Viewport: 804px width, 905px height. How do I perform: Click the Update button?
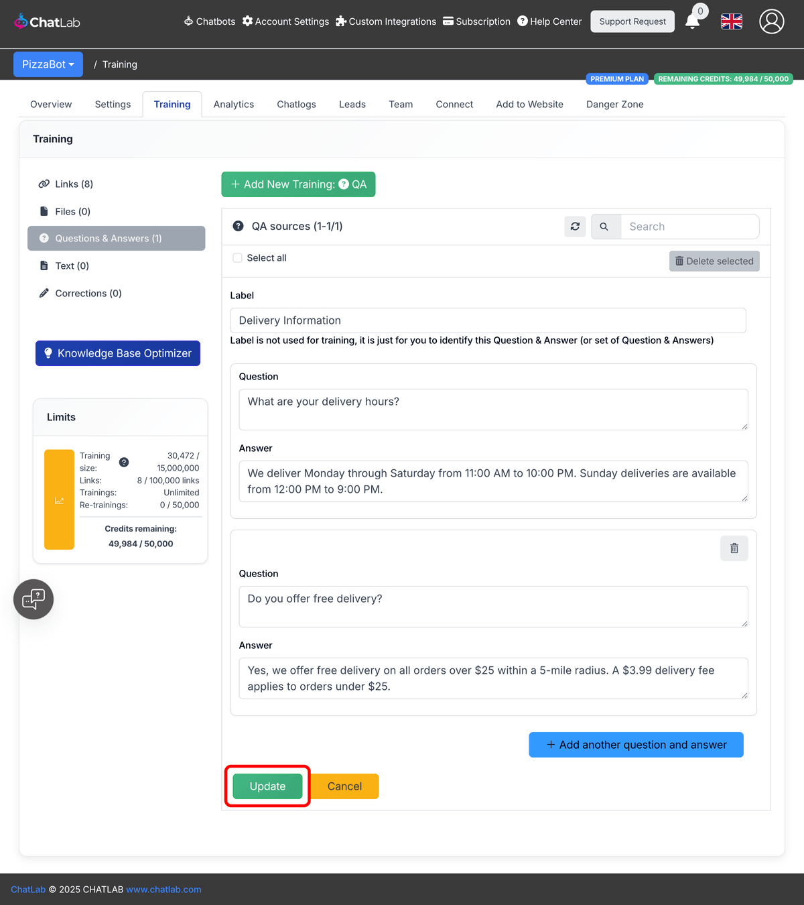pos(267,786)
